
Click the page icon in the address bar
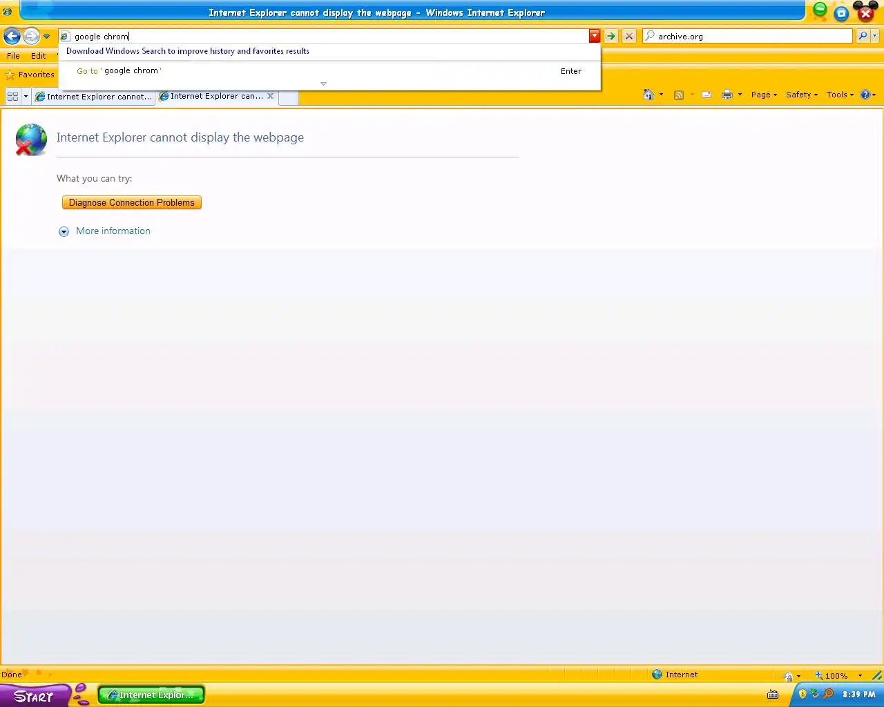pos(66,37)
